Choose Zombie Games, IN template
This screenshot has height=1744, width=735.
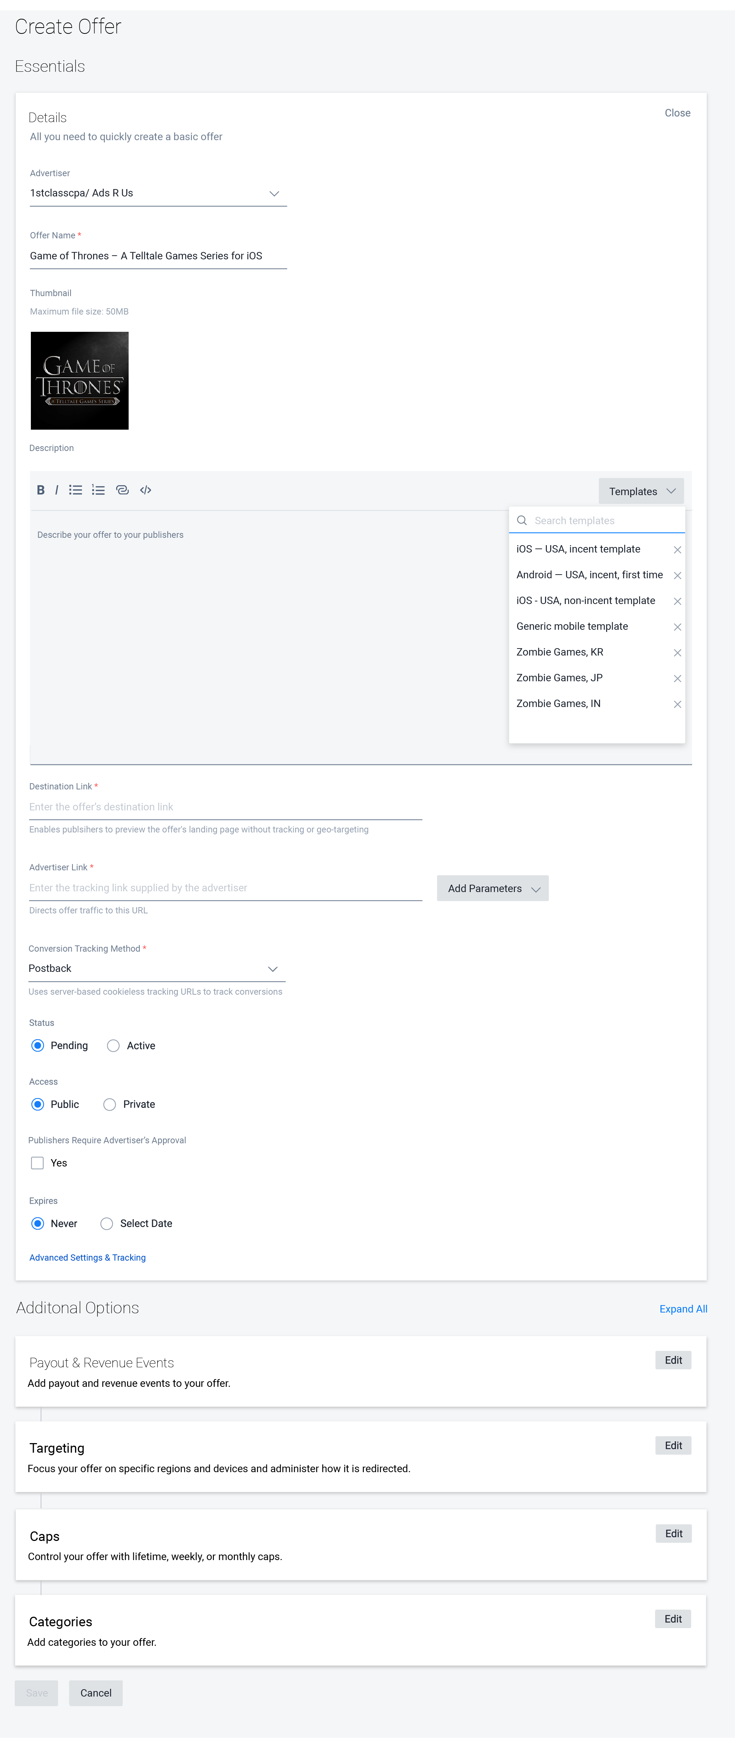(559, 703)
